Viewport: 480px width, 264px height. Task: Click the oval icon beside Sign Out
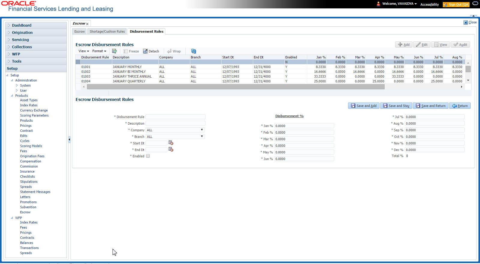point(475,4)
